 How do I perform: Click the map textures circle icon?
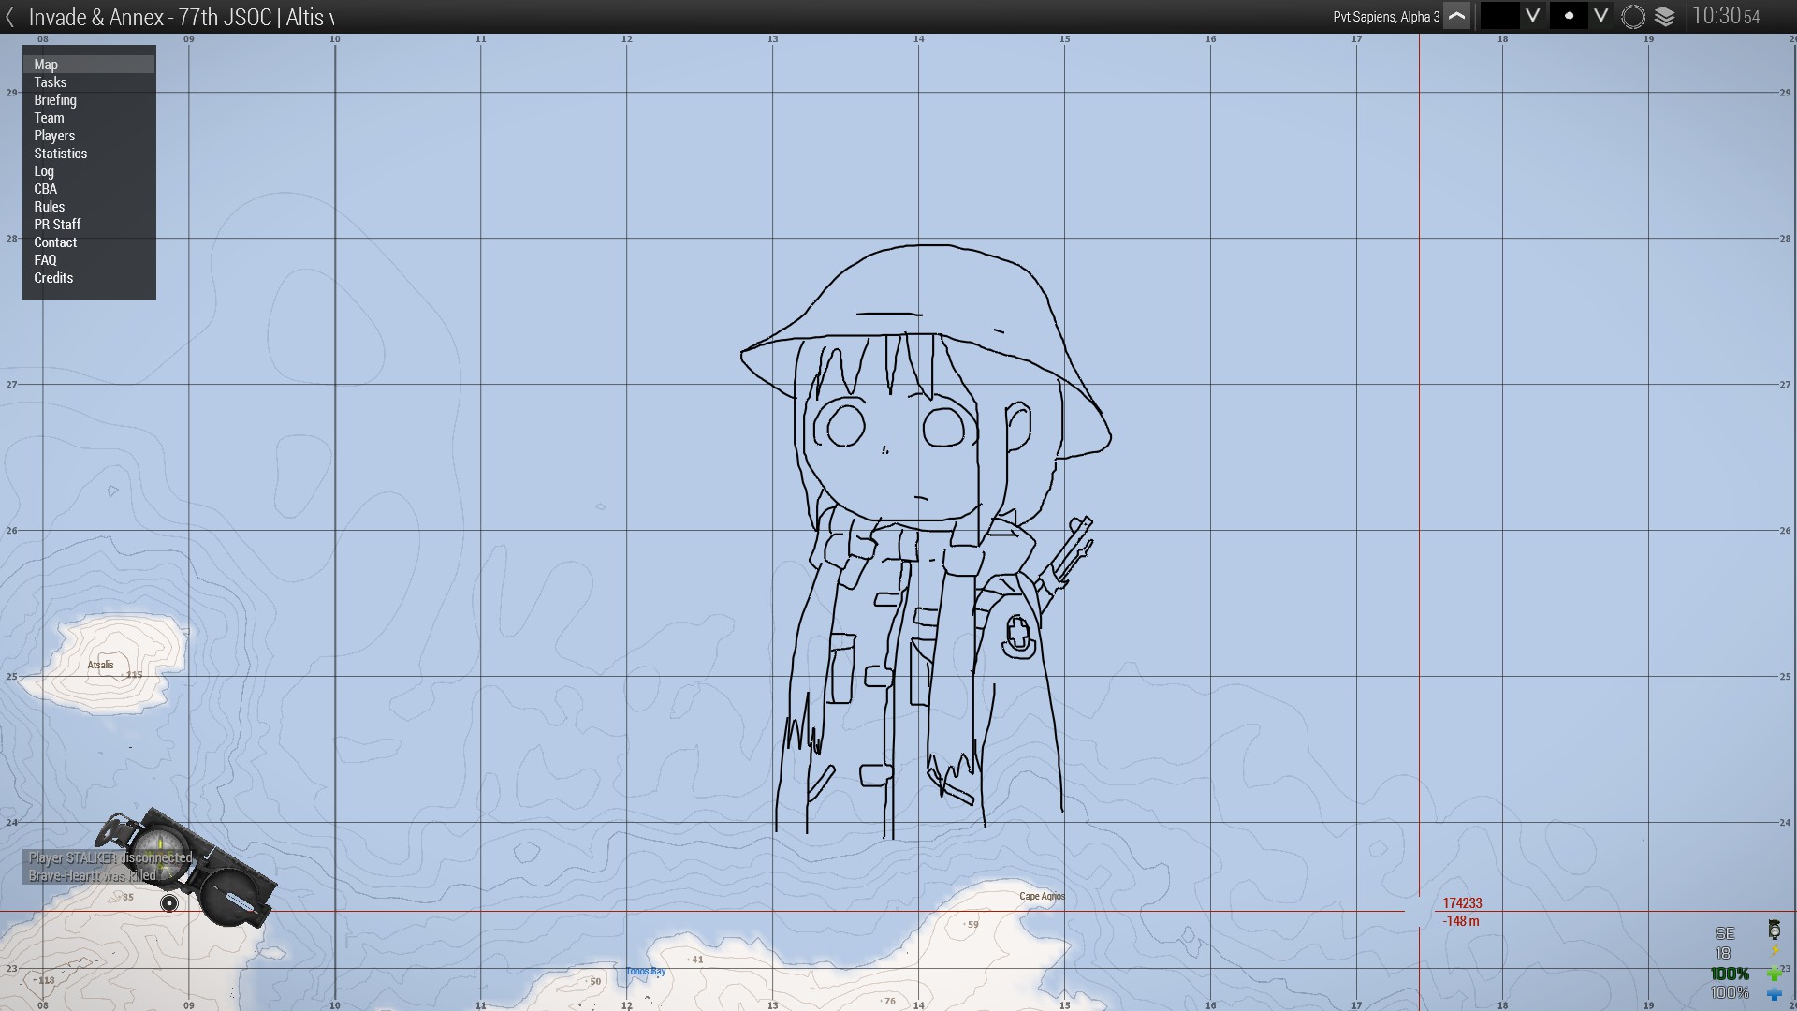(x=1632, y=17)
